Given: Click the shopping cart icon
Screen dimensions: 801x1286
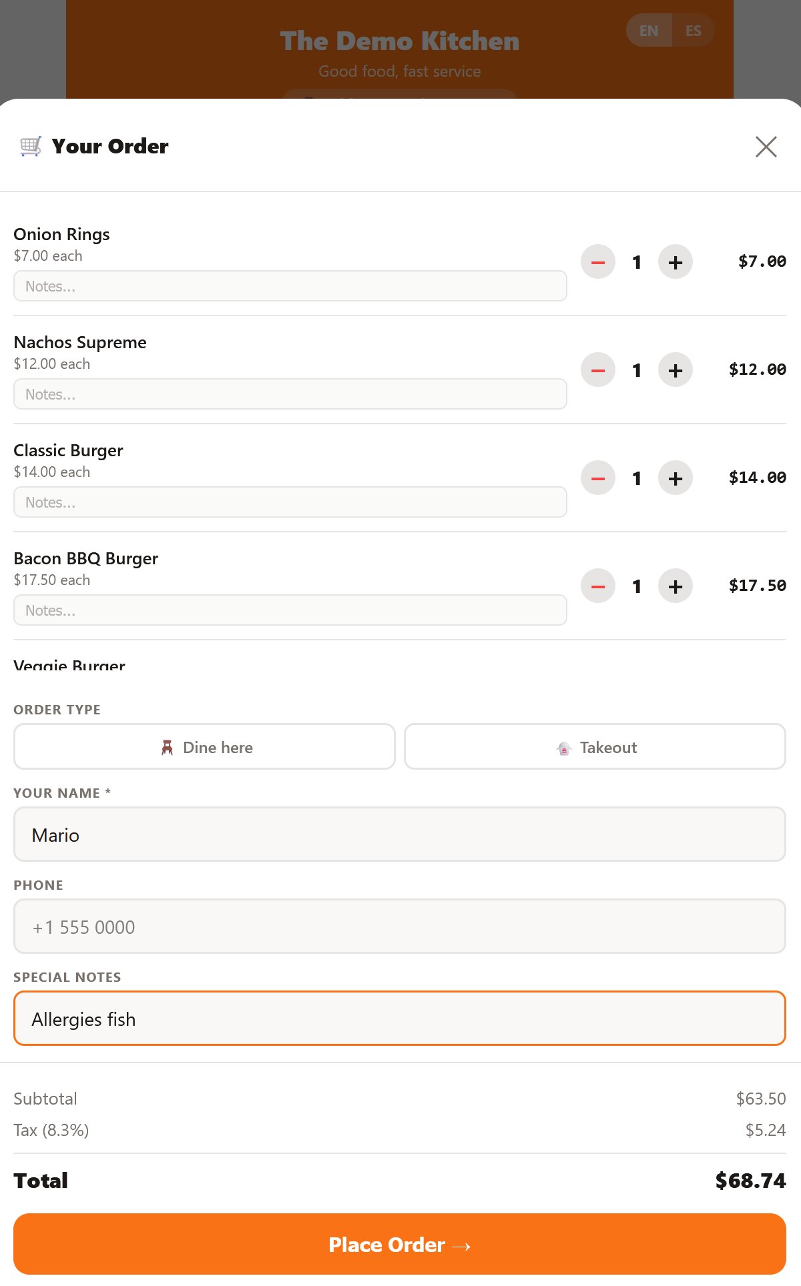Looking at the screenshot, I should pyautogui.click(x=31, y=146).
